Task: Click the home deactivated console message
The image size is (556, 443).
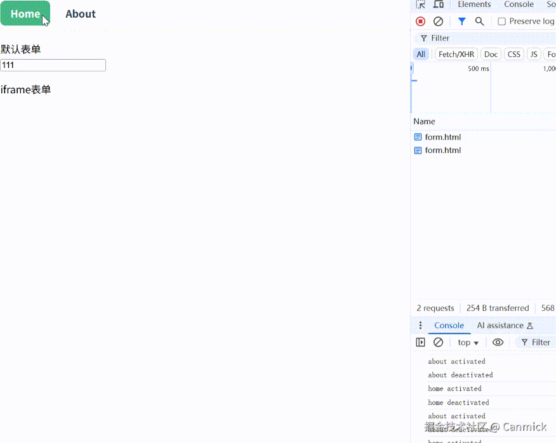Action: pyautogui.click(x=458, y=402)
